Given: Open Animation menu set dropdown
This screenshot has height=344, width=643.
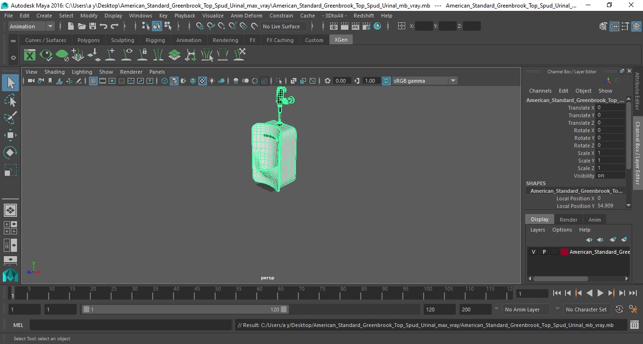Looking at the screenshot, I should [32, 26].
